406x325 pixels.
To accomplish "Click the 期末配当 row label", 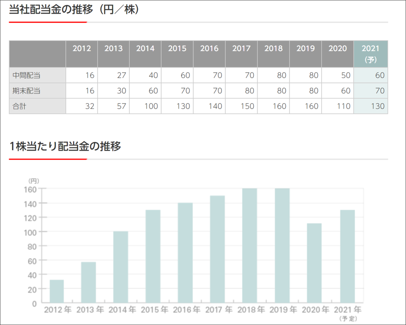I will coord(37,91).
